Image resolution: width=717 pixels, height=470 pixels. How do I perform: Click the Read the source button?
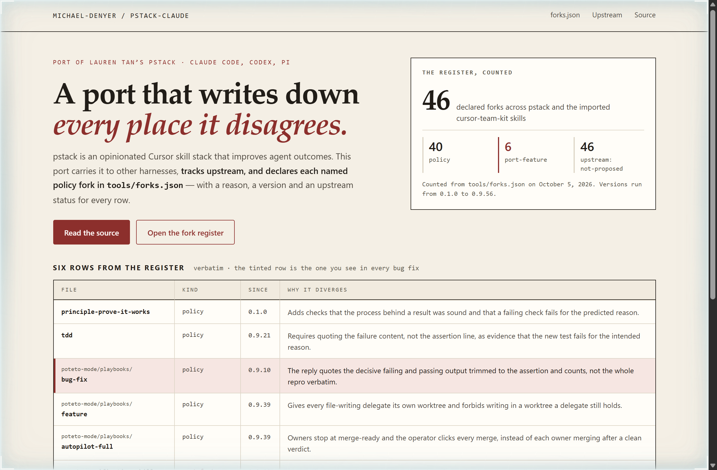pos(92,232)
